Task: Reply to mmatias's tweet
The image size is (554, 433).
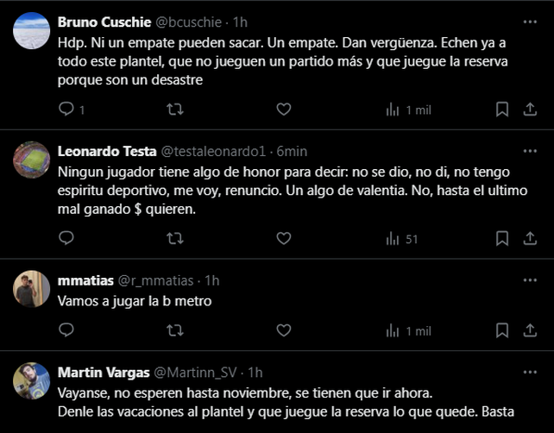Action: tap(66, 329)
